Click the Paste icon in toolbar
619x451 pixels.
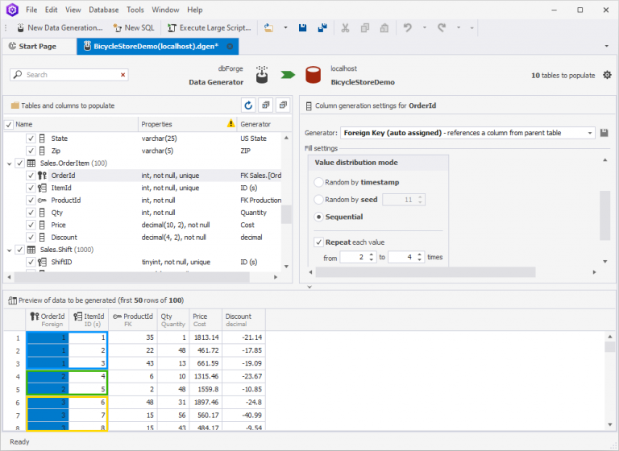384,27
